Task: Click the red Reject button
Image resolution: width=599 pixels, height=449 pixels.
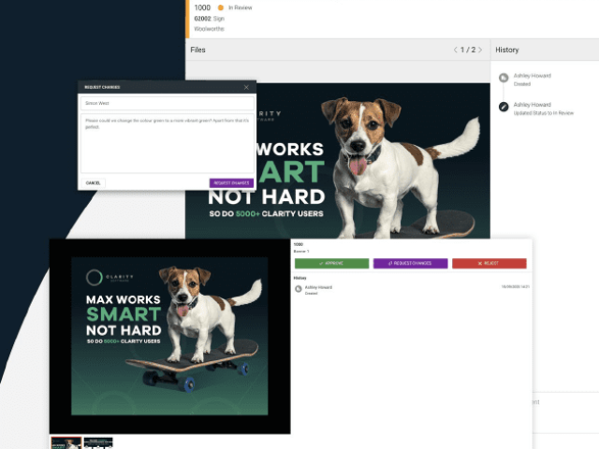Action: 489,264
